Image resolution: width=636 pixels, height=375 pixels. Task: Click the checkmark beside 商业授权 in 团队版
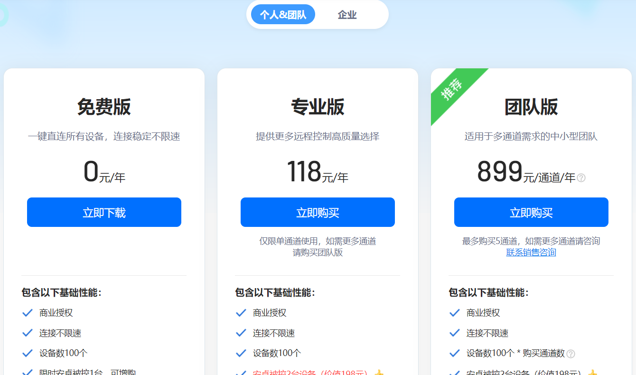[455, 313]
